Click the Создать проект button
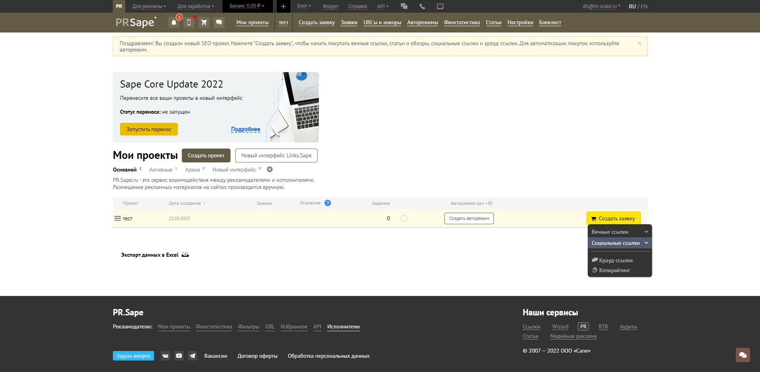This screenshot has width=760, height=372. (206, 155)
